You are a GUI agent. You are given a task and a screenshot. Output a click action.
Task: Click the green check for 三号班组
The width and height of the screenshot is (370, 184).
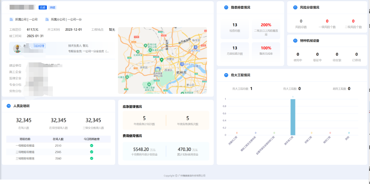[92, 158]
